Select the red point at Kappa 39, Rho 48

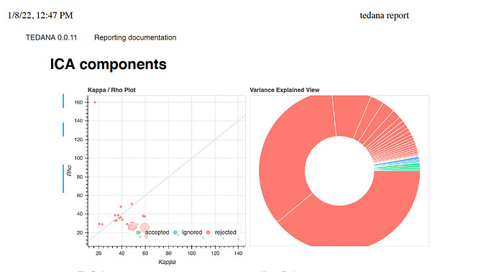(x=121, y=207)
